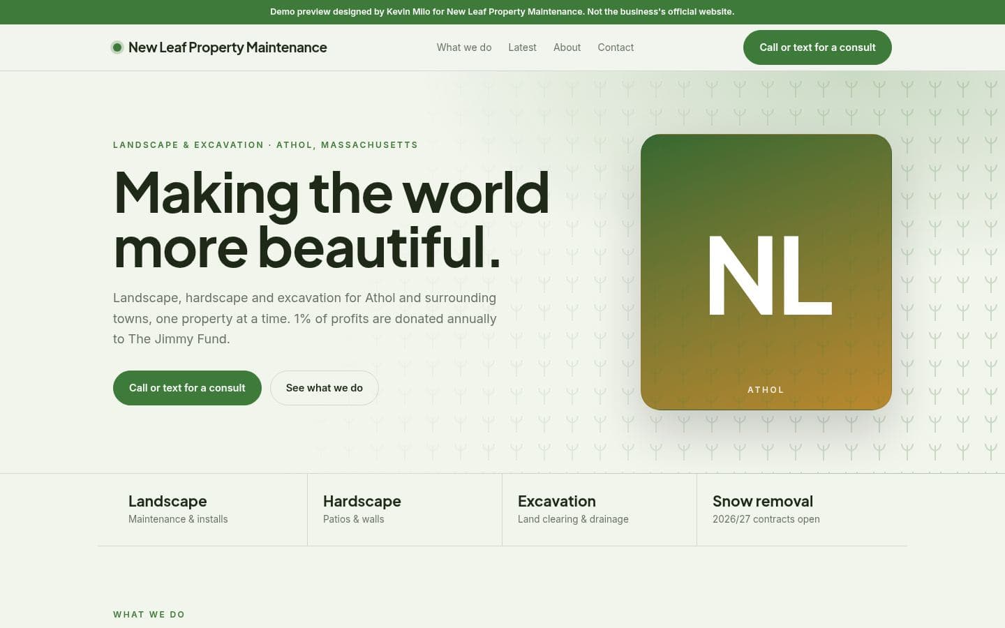This screenshot has width=1005, height=628.
Task: Click the Maintenance & installs subtitle
Action: click(178, 519)
